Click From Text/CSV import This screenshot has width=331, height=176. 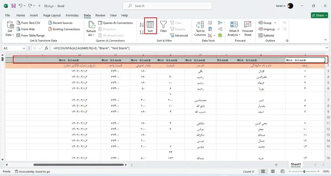29,23
